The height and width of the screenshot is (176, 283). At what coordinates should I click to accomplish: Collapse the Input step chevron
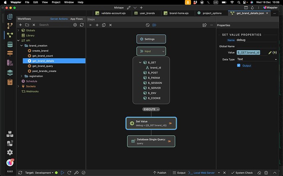click(x=163, y=51)
